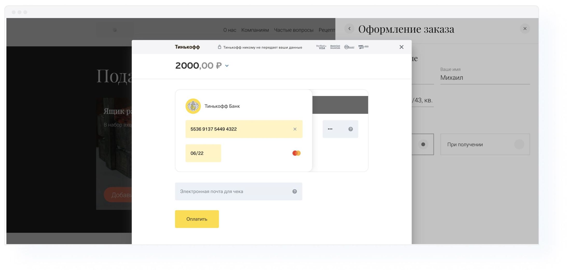Click the address field ending /43, кв.
Viewport: 573px width, 274px height.
(422, 100)
